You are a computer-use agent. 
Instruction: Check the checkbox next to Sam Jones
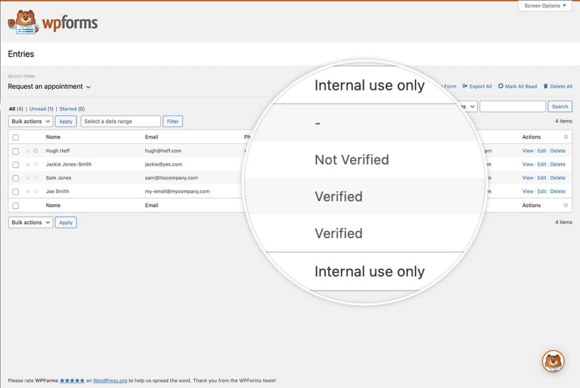15,178
